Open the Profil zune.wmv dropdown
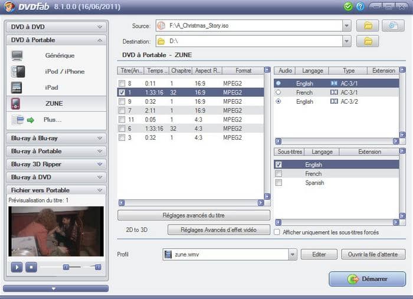Screen dimensions: 413x299 (293, 255)
